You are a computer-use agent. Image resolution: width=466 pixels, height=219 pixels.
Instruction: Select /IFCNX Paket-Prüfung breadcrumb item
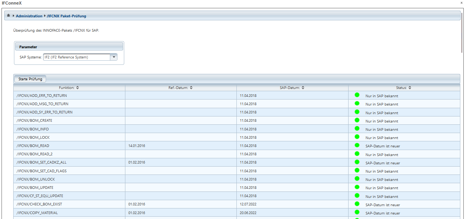pyautogui.click(x=66, y=16)
